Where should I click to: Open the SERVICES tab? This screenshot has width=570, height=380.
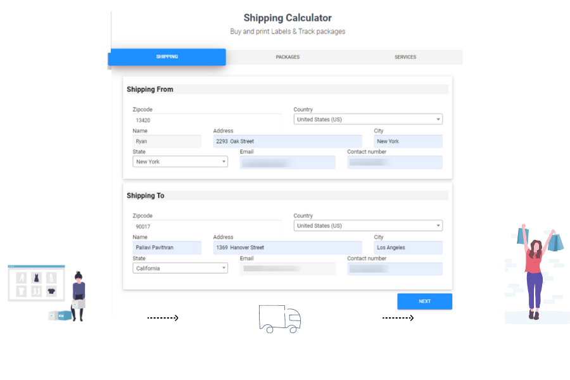pyautogui.click(x=405, y=57)
